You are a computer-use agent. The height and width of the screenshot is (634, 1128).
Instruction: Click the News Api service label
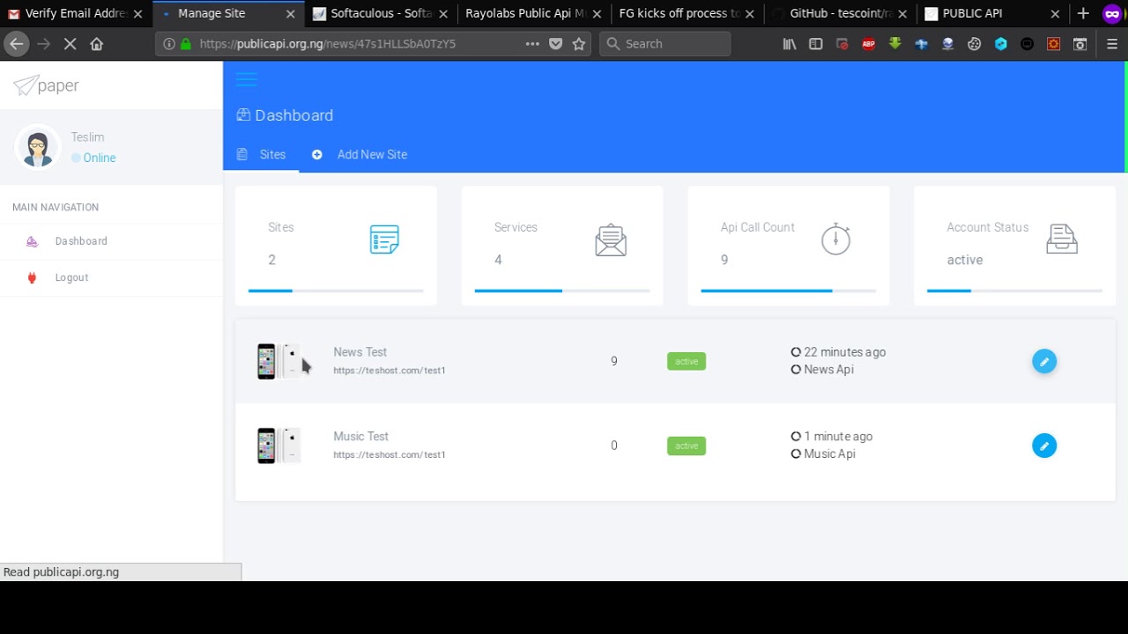point(828,370)
